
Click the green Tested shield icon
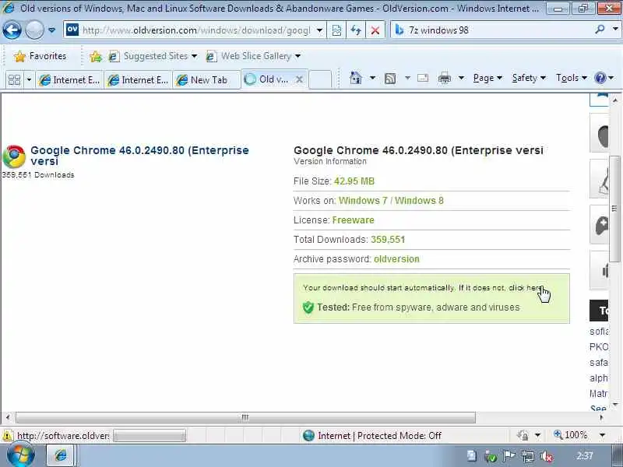pos(308,307)
